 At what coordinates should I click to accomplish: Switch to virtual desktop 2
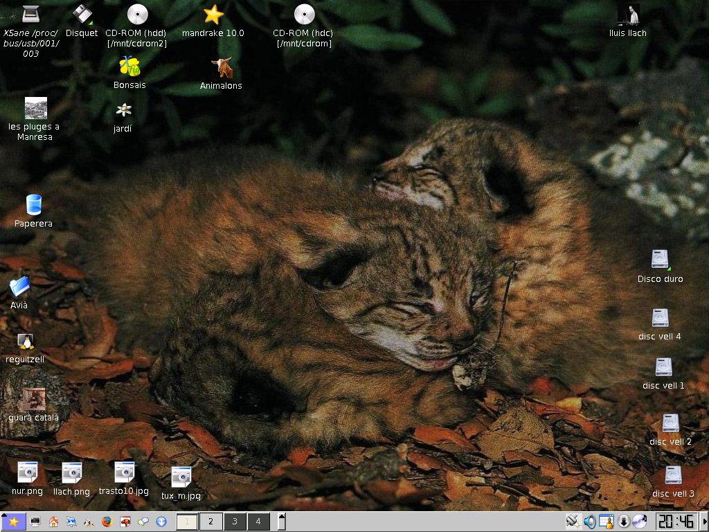pyautogui.click(x=210, y=522)
